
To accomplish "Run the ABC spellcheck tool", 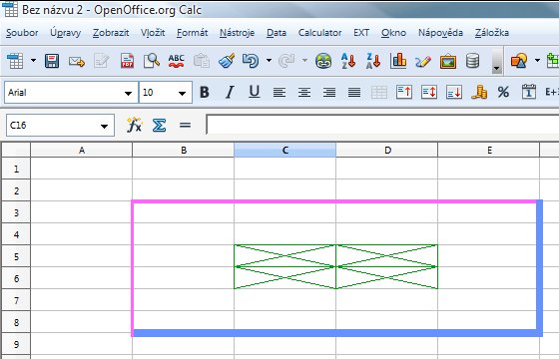I will point(176,61).
